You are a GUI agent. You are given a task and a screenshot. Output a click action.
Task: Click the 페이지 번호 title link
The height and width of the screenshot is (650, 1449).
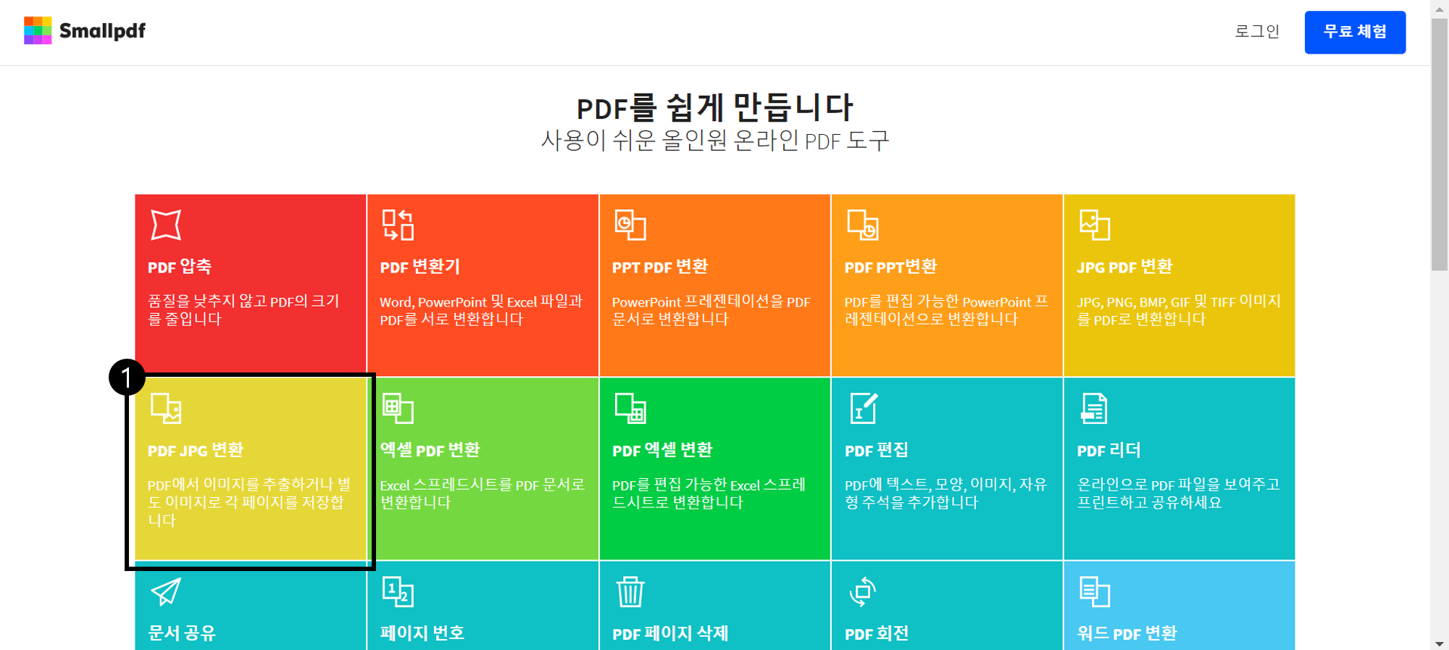[422, 633]
